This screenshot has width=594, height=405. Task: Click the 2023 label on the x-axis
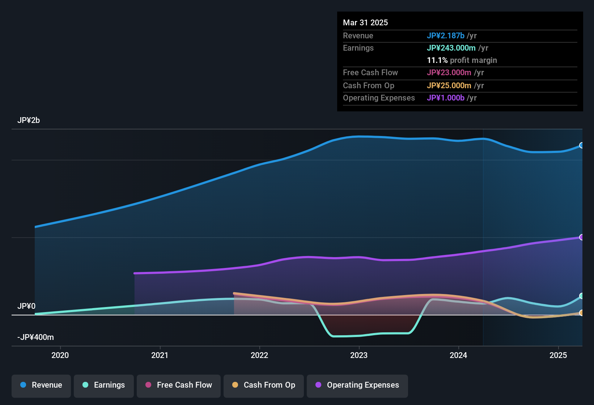(358, 355)
